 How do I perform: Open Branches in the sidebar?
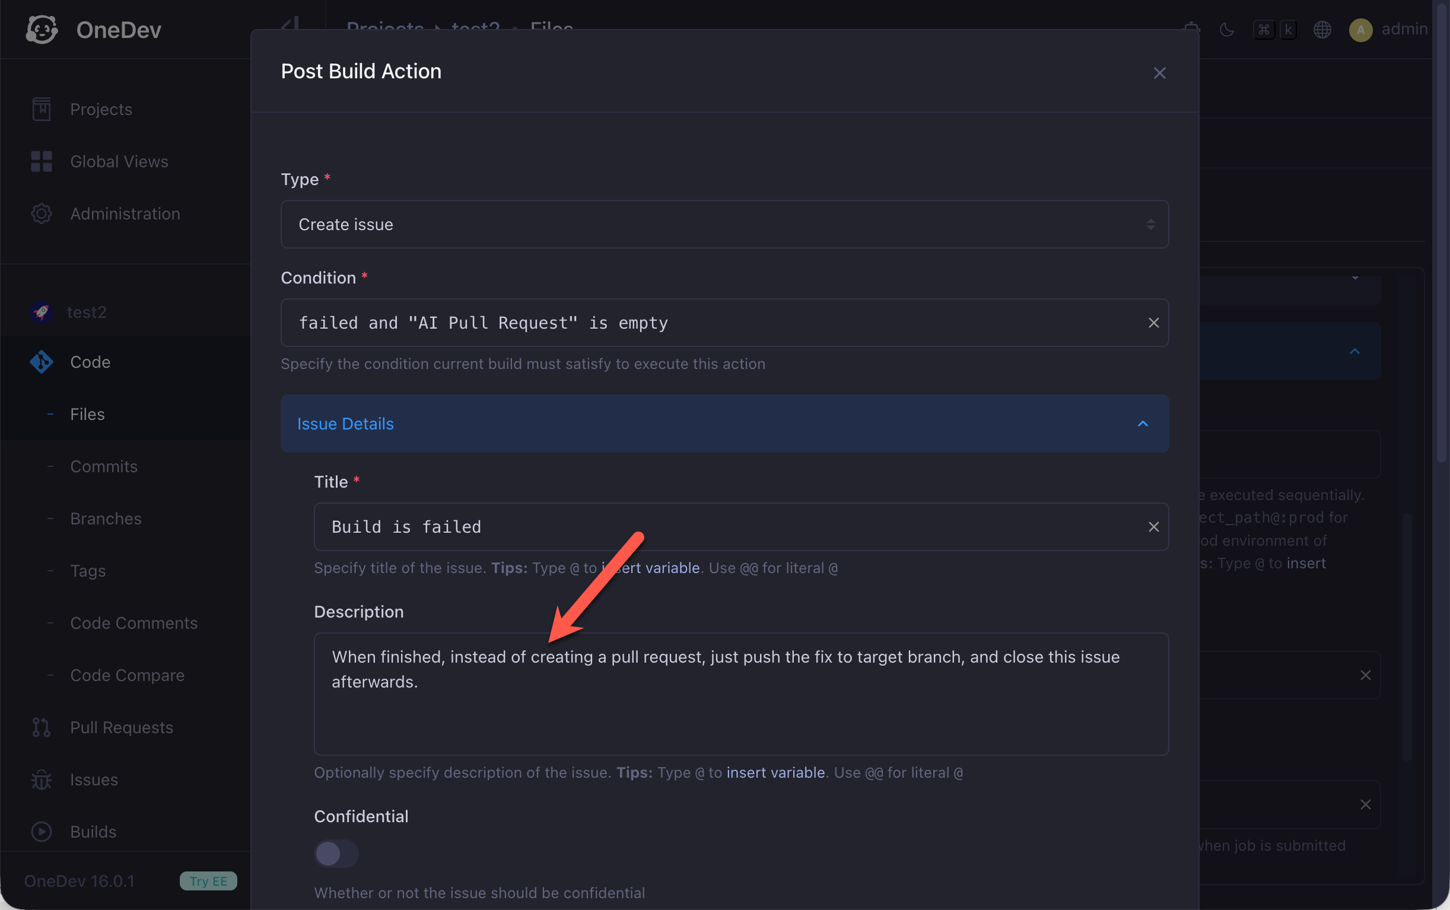point(106,519)
